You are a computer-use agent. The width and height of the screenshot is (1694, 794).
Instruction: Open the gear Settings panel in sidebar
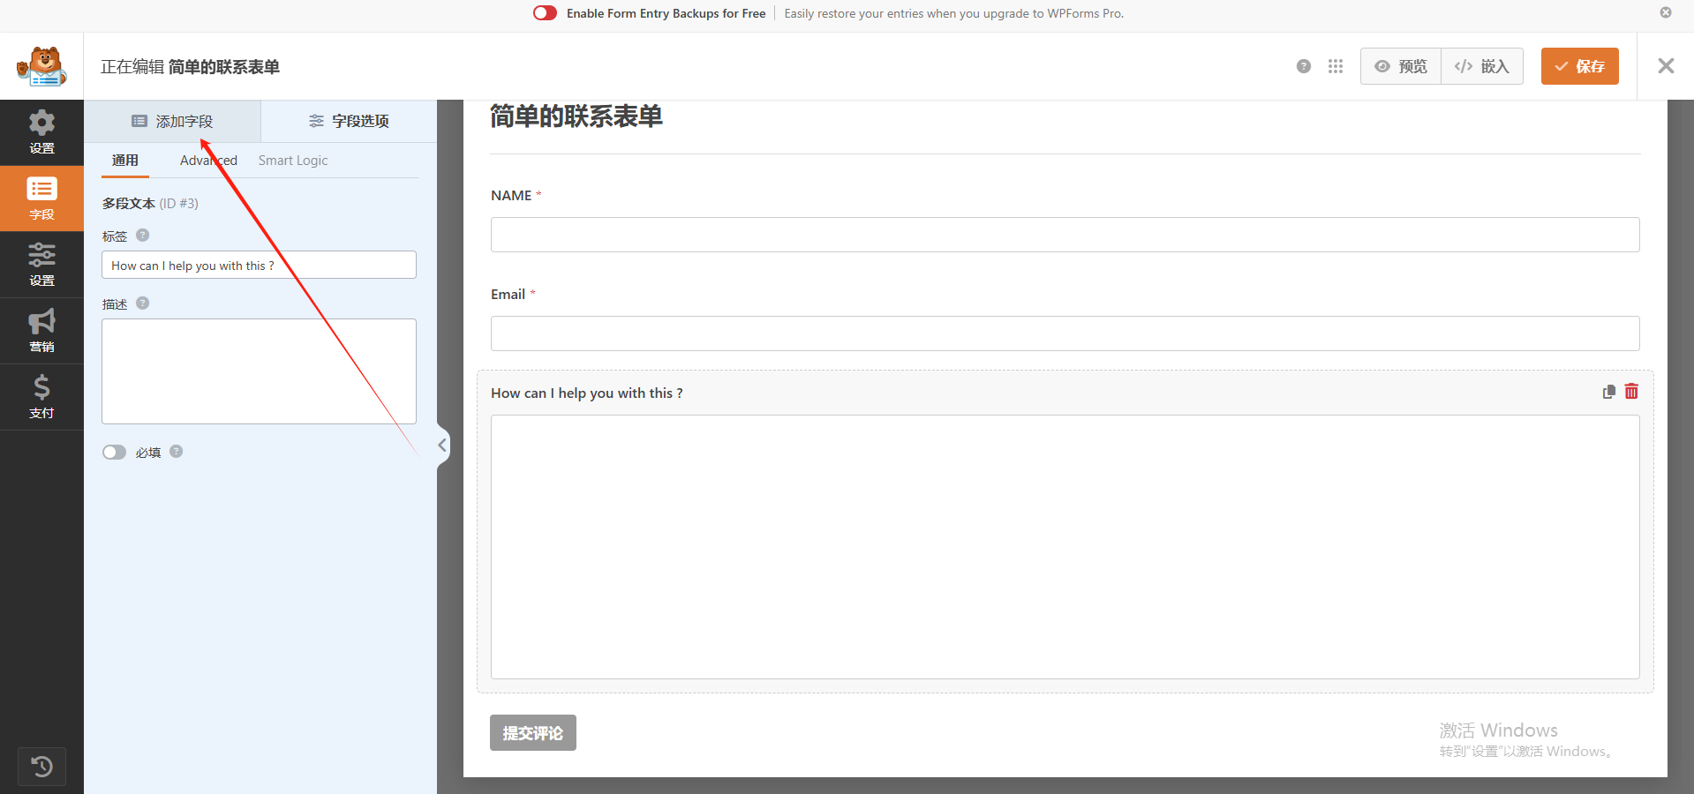[41, 132]
